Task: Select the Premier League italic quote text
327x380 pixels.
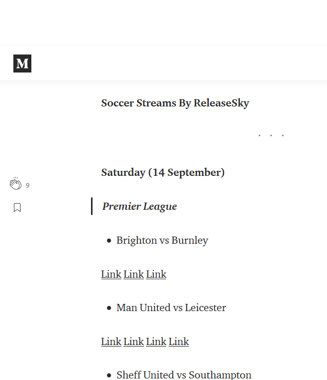Action: coord(140,207)
